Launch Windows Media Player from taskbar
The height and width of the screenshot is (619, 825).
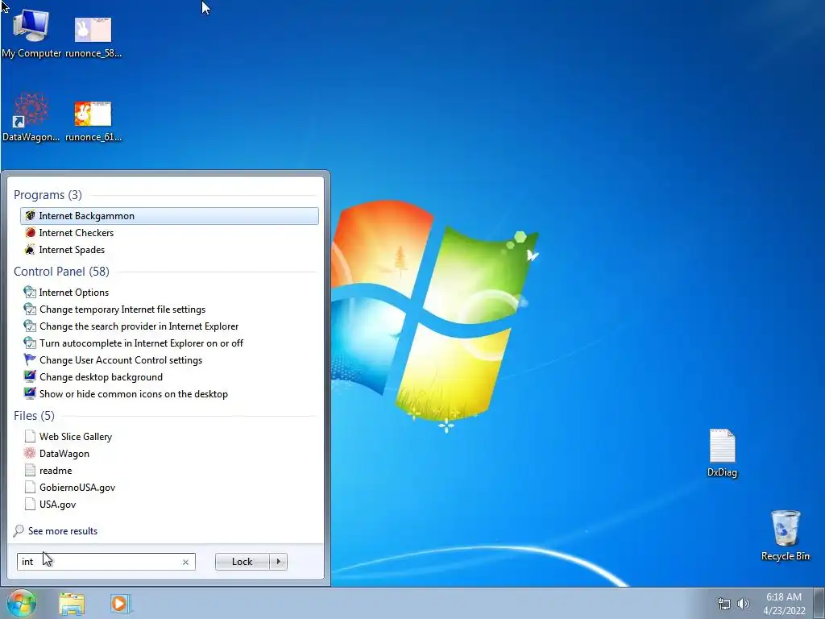tap(120, 604)
